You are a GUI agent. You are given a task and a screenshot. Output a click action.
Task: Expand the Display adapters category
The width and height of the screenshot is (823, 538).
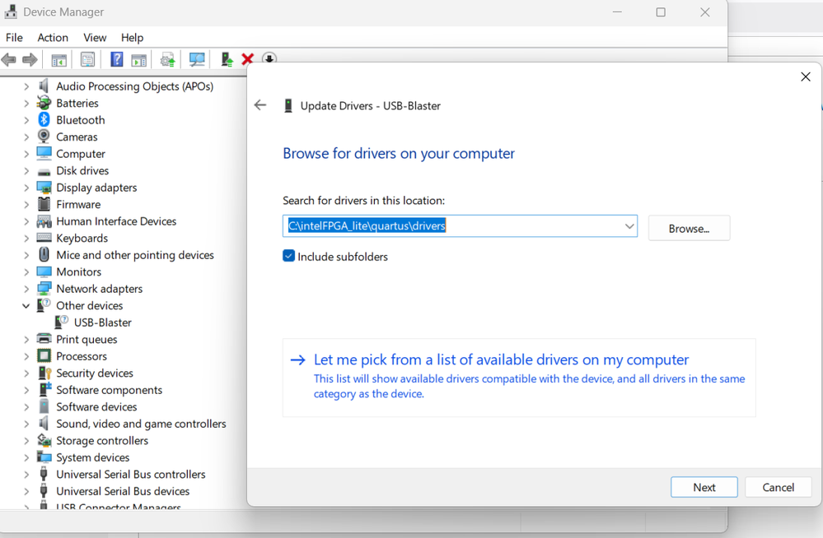(x=26, y=188)
